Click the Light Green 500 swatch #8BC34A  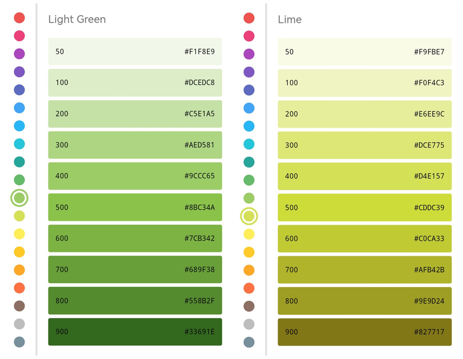135,207
